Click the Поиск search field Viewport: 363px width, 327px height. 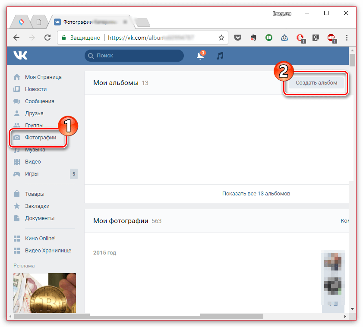134,56
